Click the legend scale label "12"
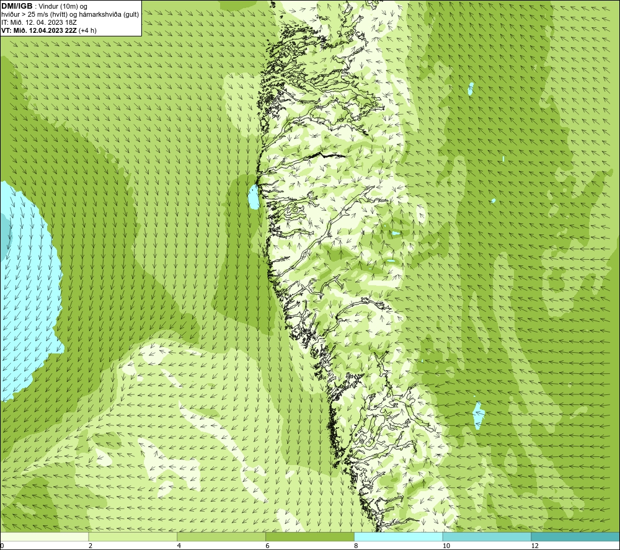This screenshot has height=550, width=620. coord(534,546)
